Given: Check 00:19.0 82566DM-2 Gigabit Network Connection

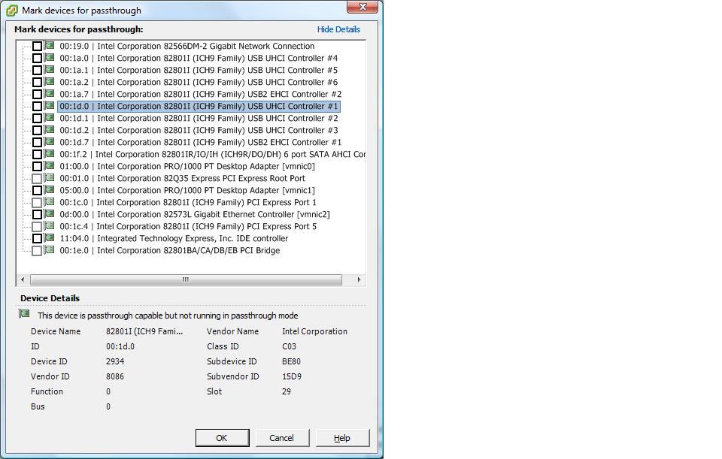Looking at the screenshot, I should (x=38, y=46).
